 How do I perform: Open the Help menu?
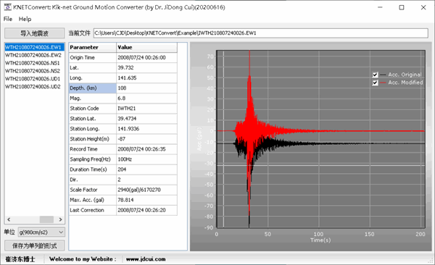(25, 19)
